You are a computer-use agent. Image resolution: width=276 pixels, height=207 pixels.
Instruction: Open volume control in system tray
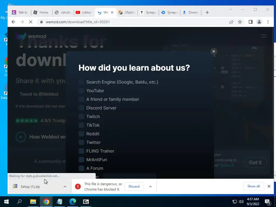click(241, 202)
